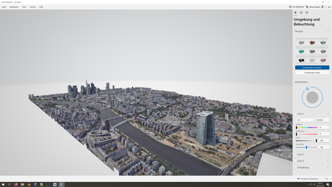Image resolution: width=332 pixels, height=187 pixels.
Task: Toggle the Licht 2 checkbox
Action: click(296, 155)
